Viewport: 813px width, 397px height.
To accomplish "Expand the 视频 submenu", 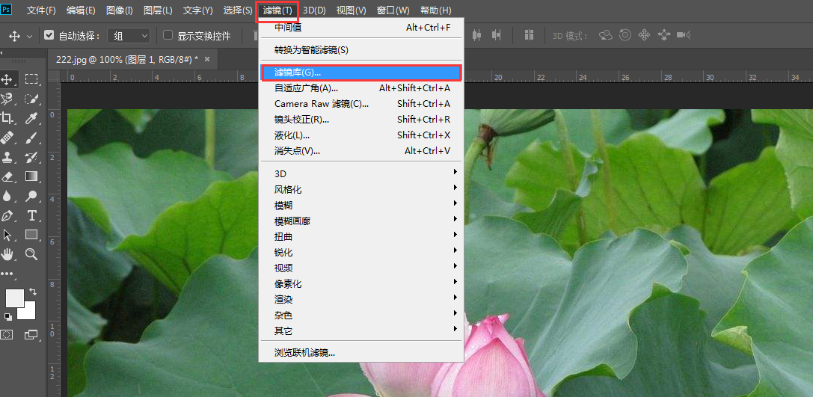I will click(x=361, y=268).
